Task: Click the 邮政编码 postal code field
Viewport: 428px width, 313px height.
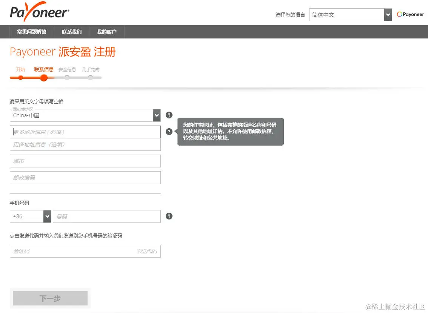Action: [x=85, y=178]
